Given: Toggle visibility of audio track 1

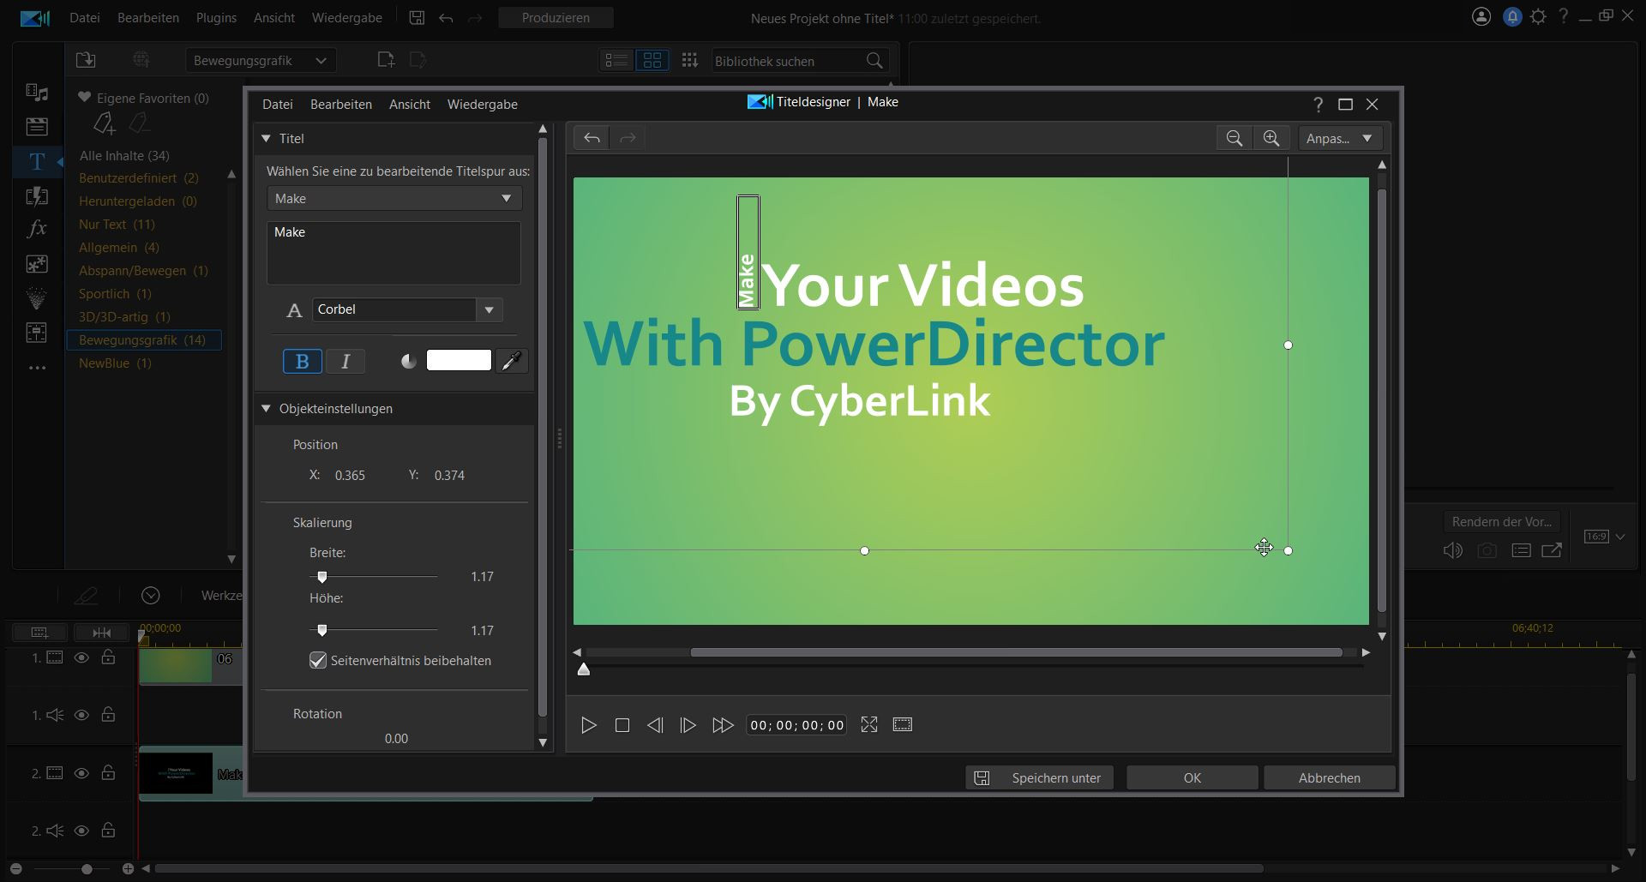Looking at the screenshot, I should pos(81,715).
